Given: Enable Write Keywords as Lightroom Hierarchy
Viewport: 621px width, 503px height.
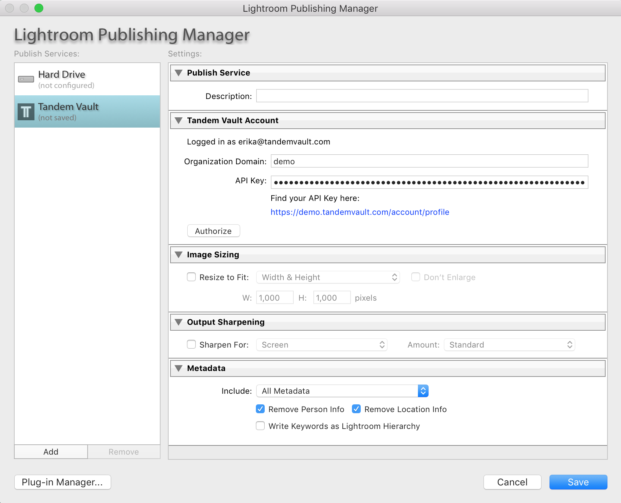Looking at the screenshot, I should click(x=260, y=426).
